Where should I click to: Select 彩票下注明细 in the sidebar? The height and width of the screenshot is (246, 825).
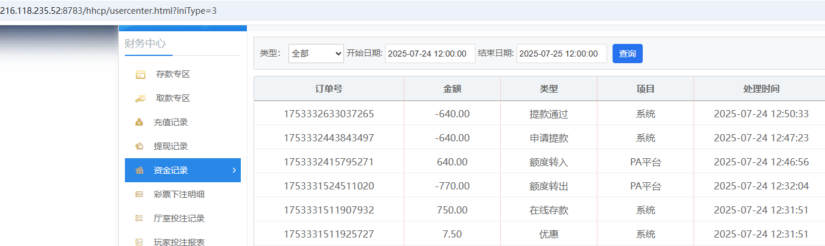[179, 194]
